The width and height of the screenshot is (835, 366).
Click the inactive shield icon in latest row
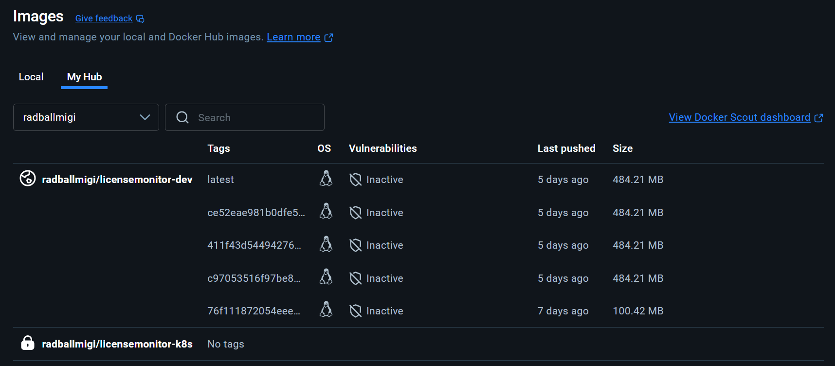pyautogui.click(x=356, y=180)
